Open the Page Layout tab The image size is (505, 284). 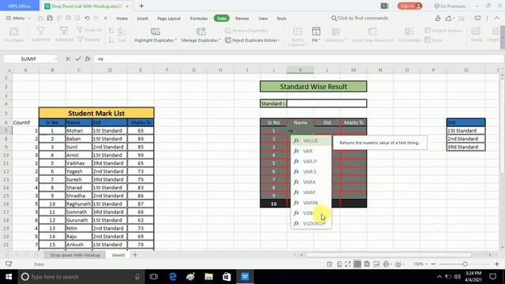pos(169,18)
